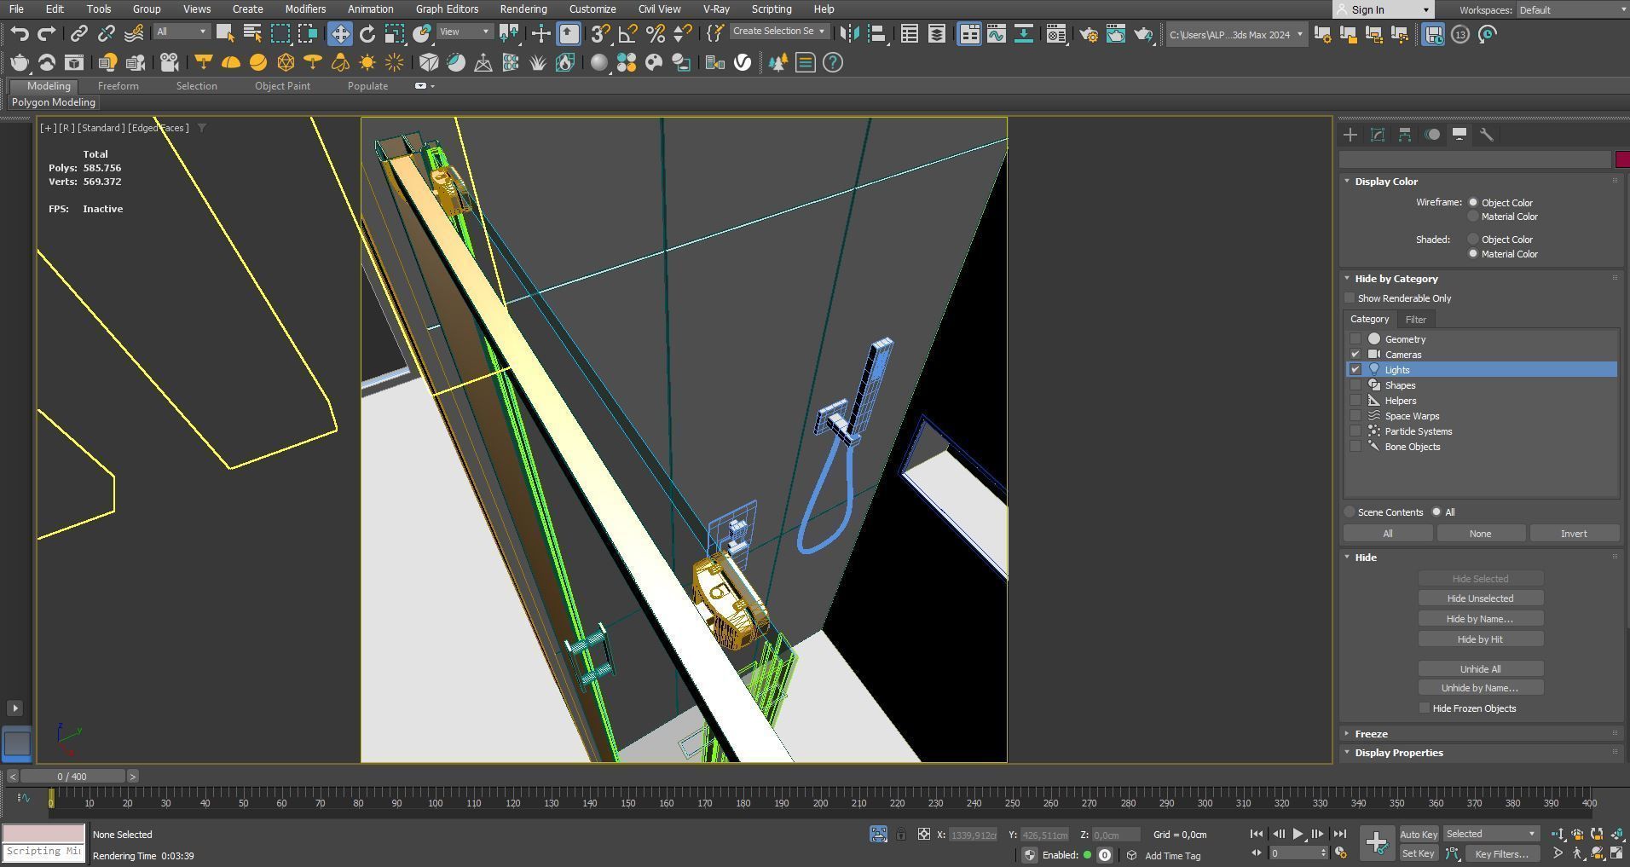Switch to the Freeform ribbon tab
Screen dimensions: 1630x867
point(118,86)
